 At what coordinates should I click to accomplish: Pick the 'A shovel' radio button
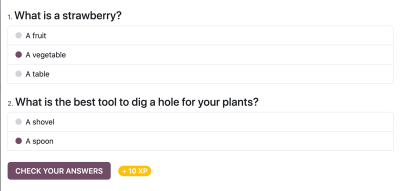point(18,121)
